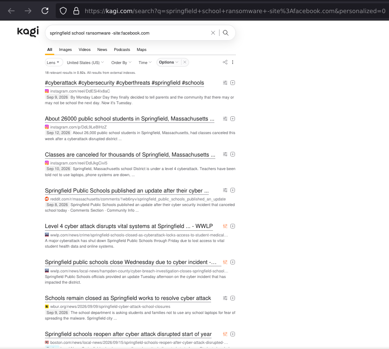Open 'Springfield Public Schools published an update' result

pos(127,190)
